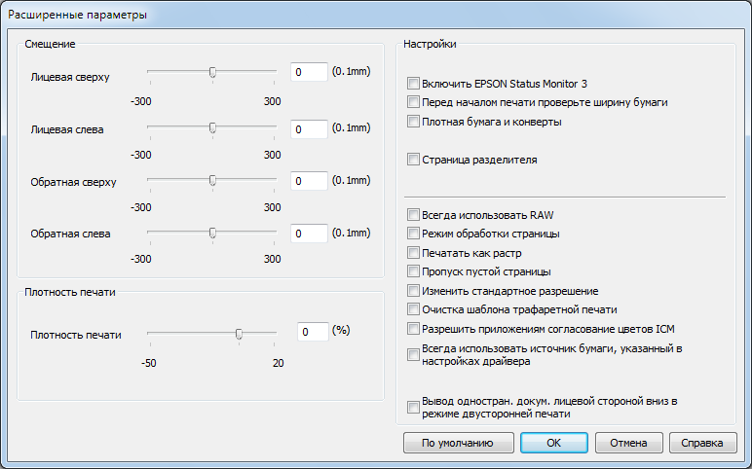Toggle 'Режим обработки страницы' checkbox
752x469 pixels.
click(x=414, y=234)
